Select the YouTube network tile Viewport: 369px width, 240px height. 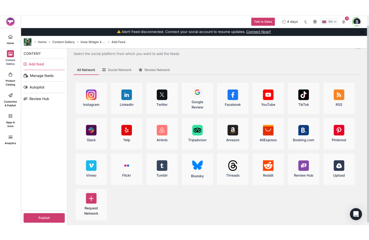(x=268, y=98)
